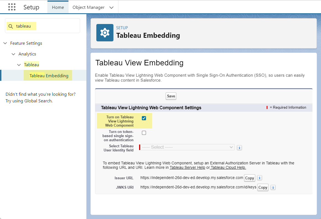This screenshot has height=219, width=321.
Task: Collapse the Tableau tree node
Action: point(19,65)
